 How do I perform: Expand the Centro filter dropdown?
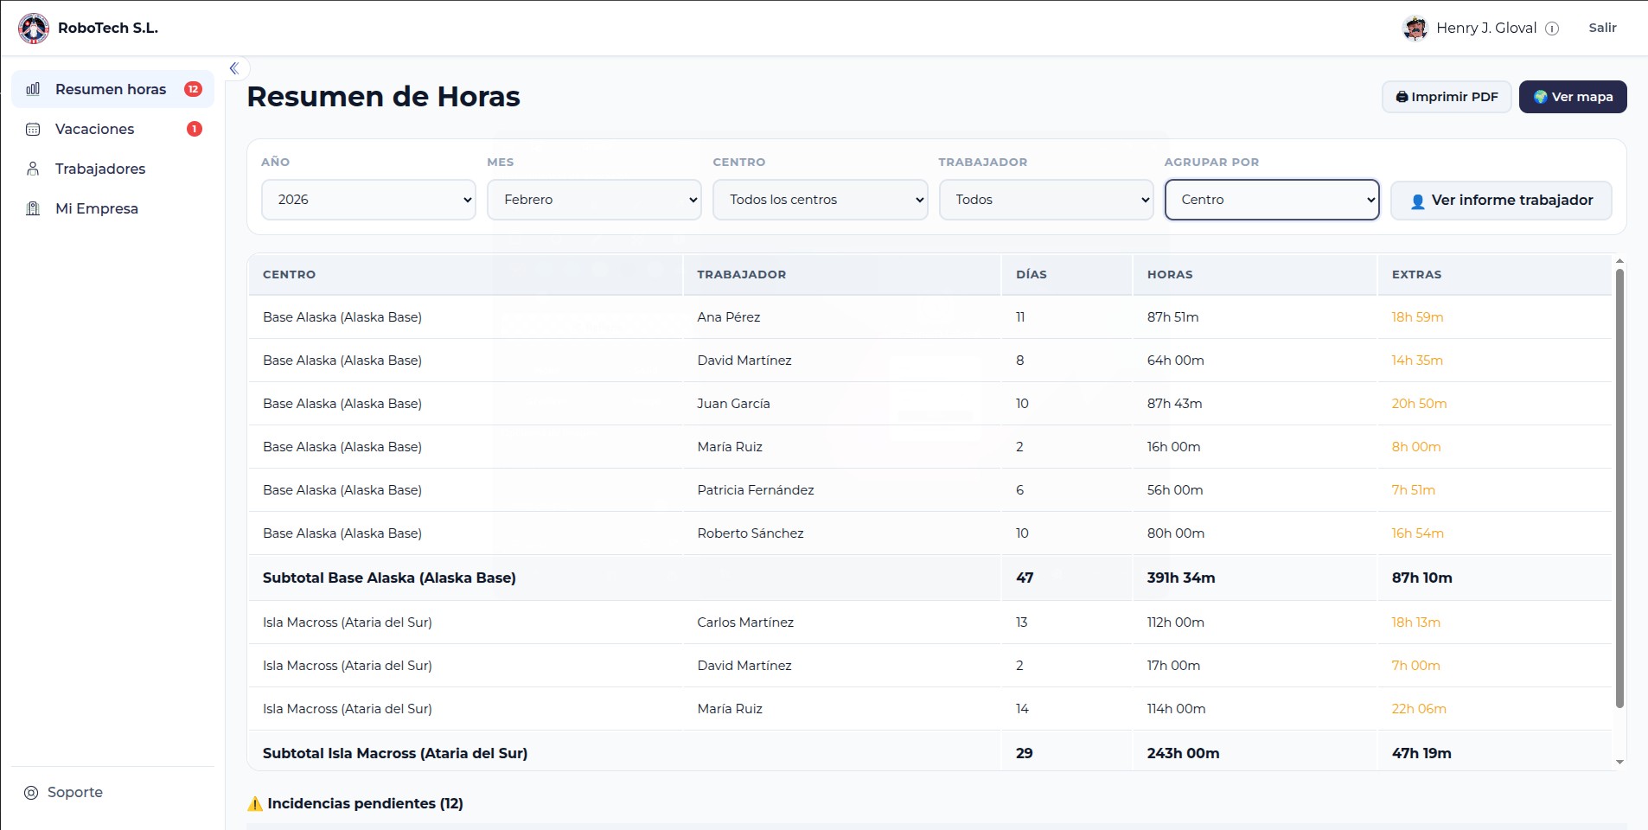click(x=820, y=200)
